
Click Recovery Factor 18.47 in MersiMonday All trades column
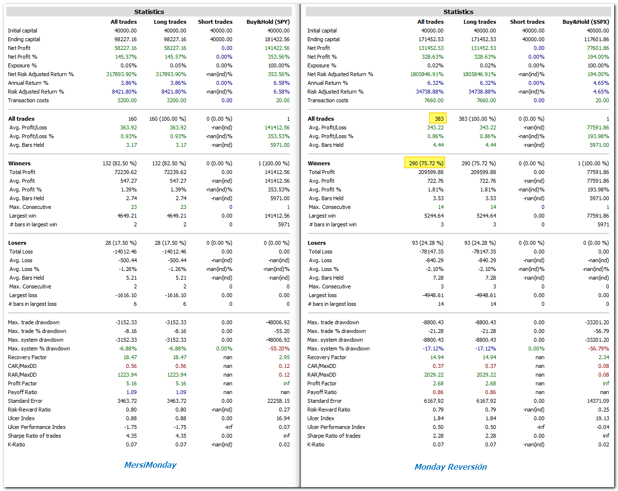point(130,357)
